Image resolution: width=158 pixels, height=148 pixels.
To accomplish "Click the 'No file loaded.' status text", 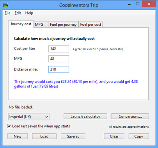I will [21, 107].
